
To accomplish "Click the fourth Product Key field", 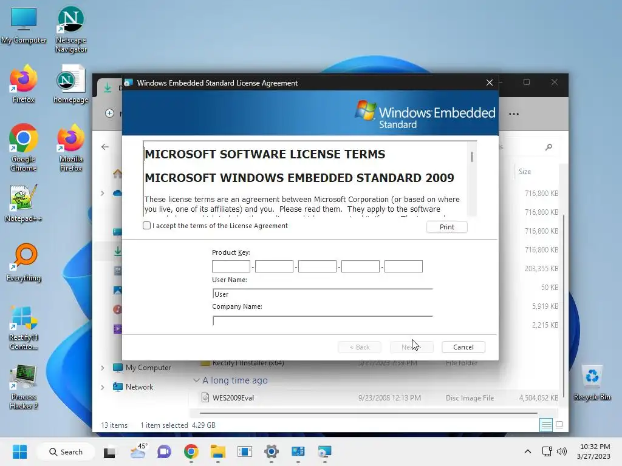I will point(360,266).
